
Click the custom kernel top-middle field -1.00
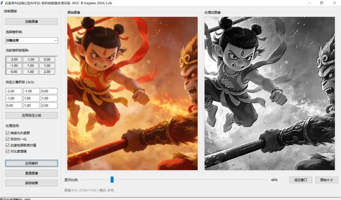32,91
